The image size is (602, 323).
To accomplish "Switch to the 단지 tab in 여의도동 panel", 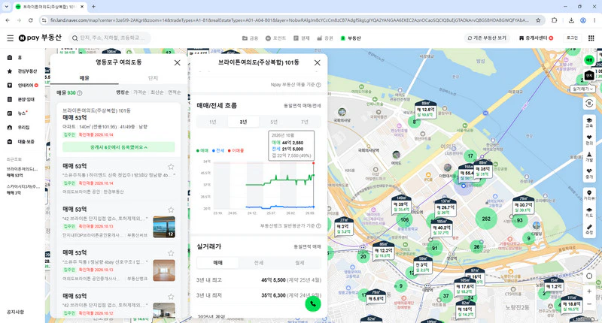I will 153,78.
